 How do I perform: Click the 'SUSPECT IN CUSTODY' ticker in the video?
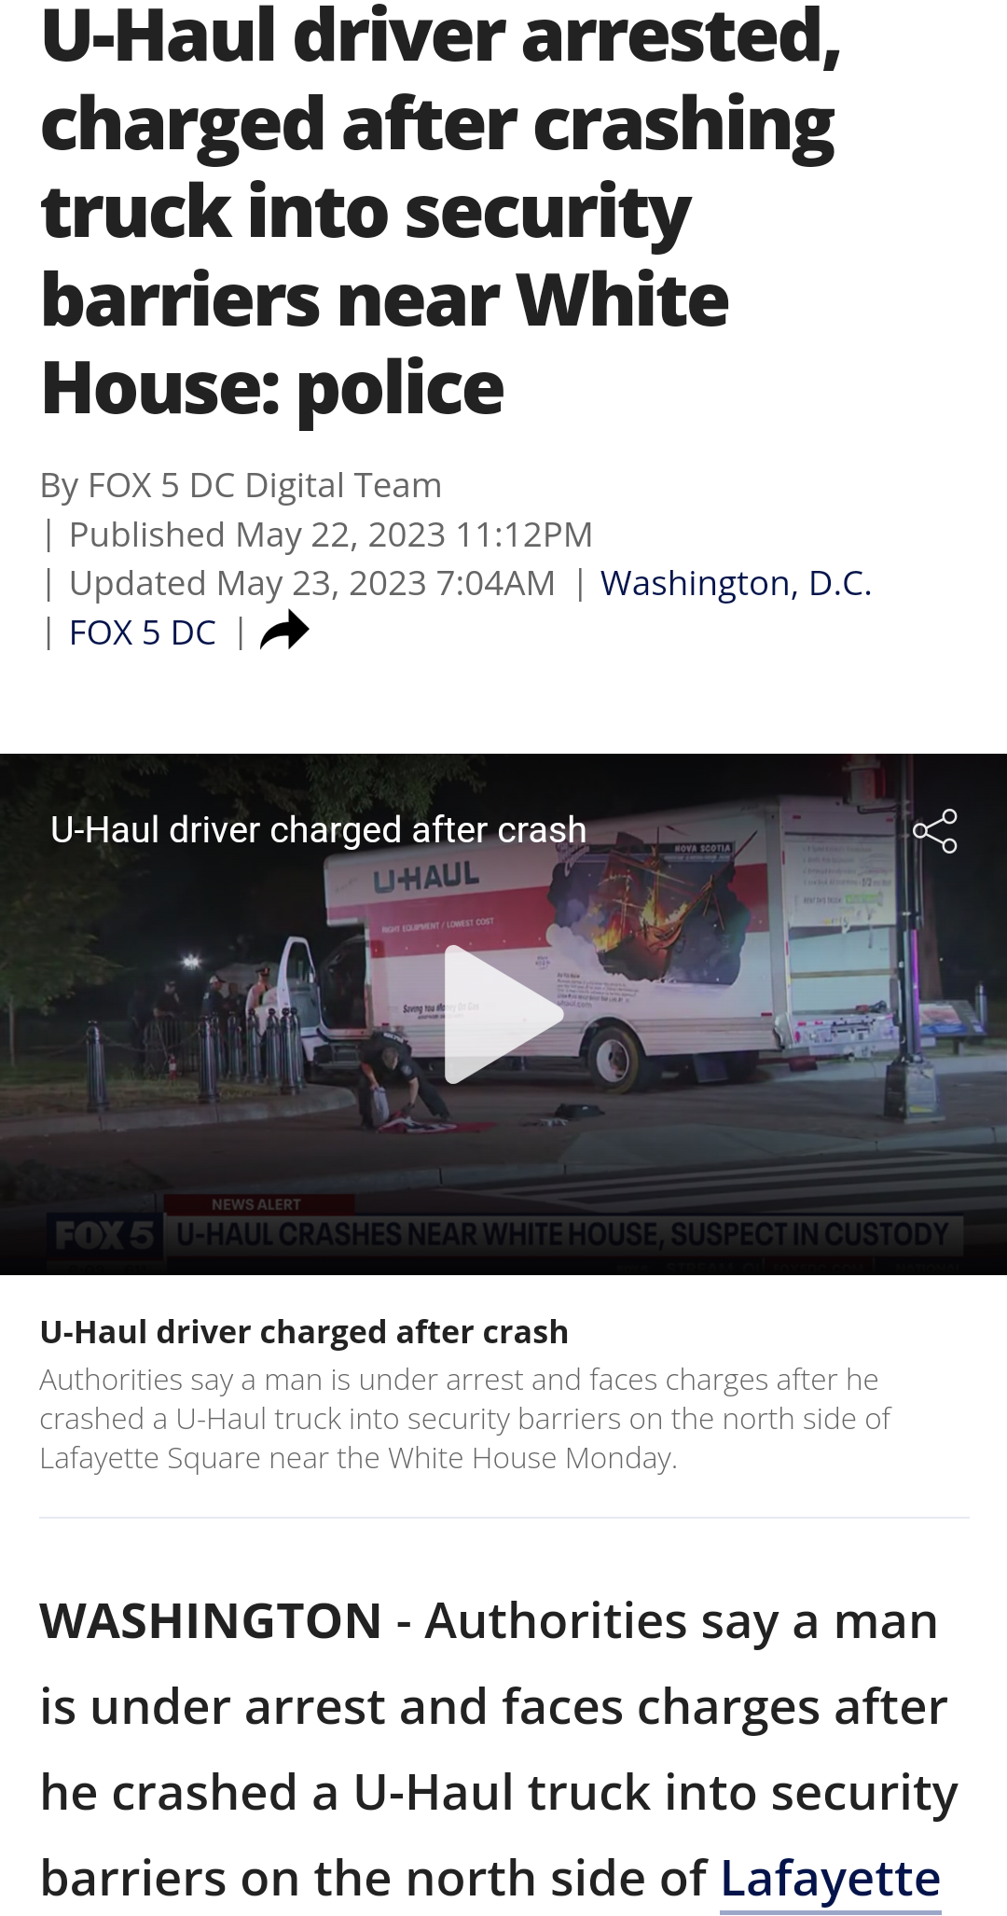tap(809, 1234)
